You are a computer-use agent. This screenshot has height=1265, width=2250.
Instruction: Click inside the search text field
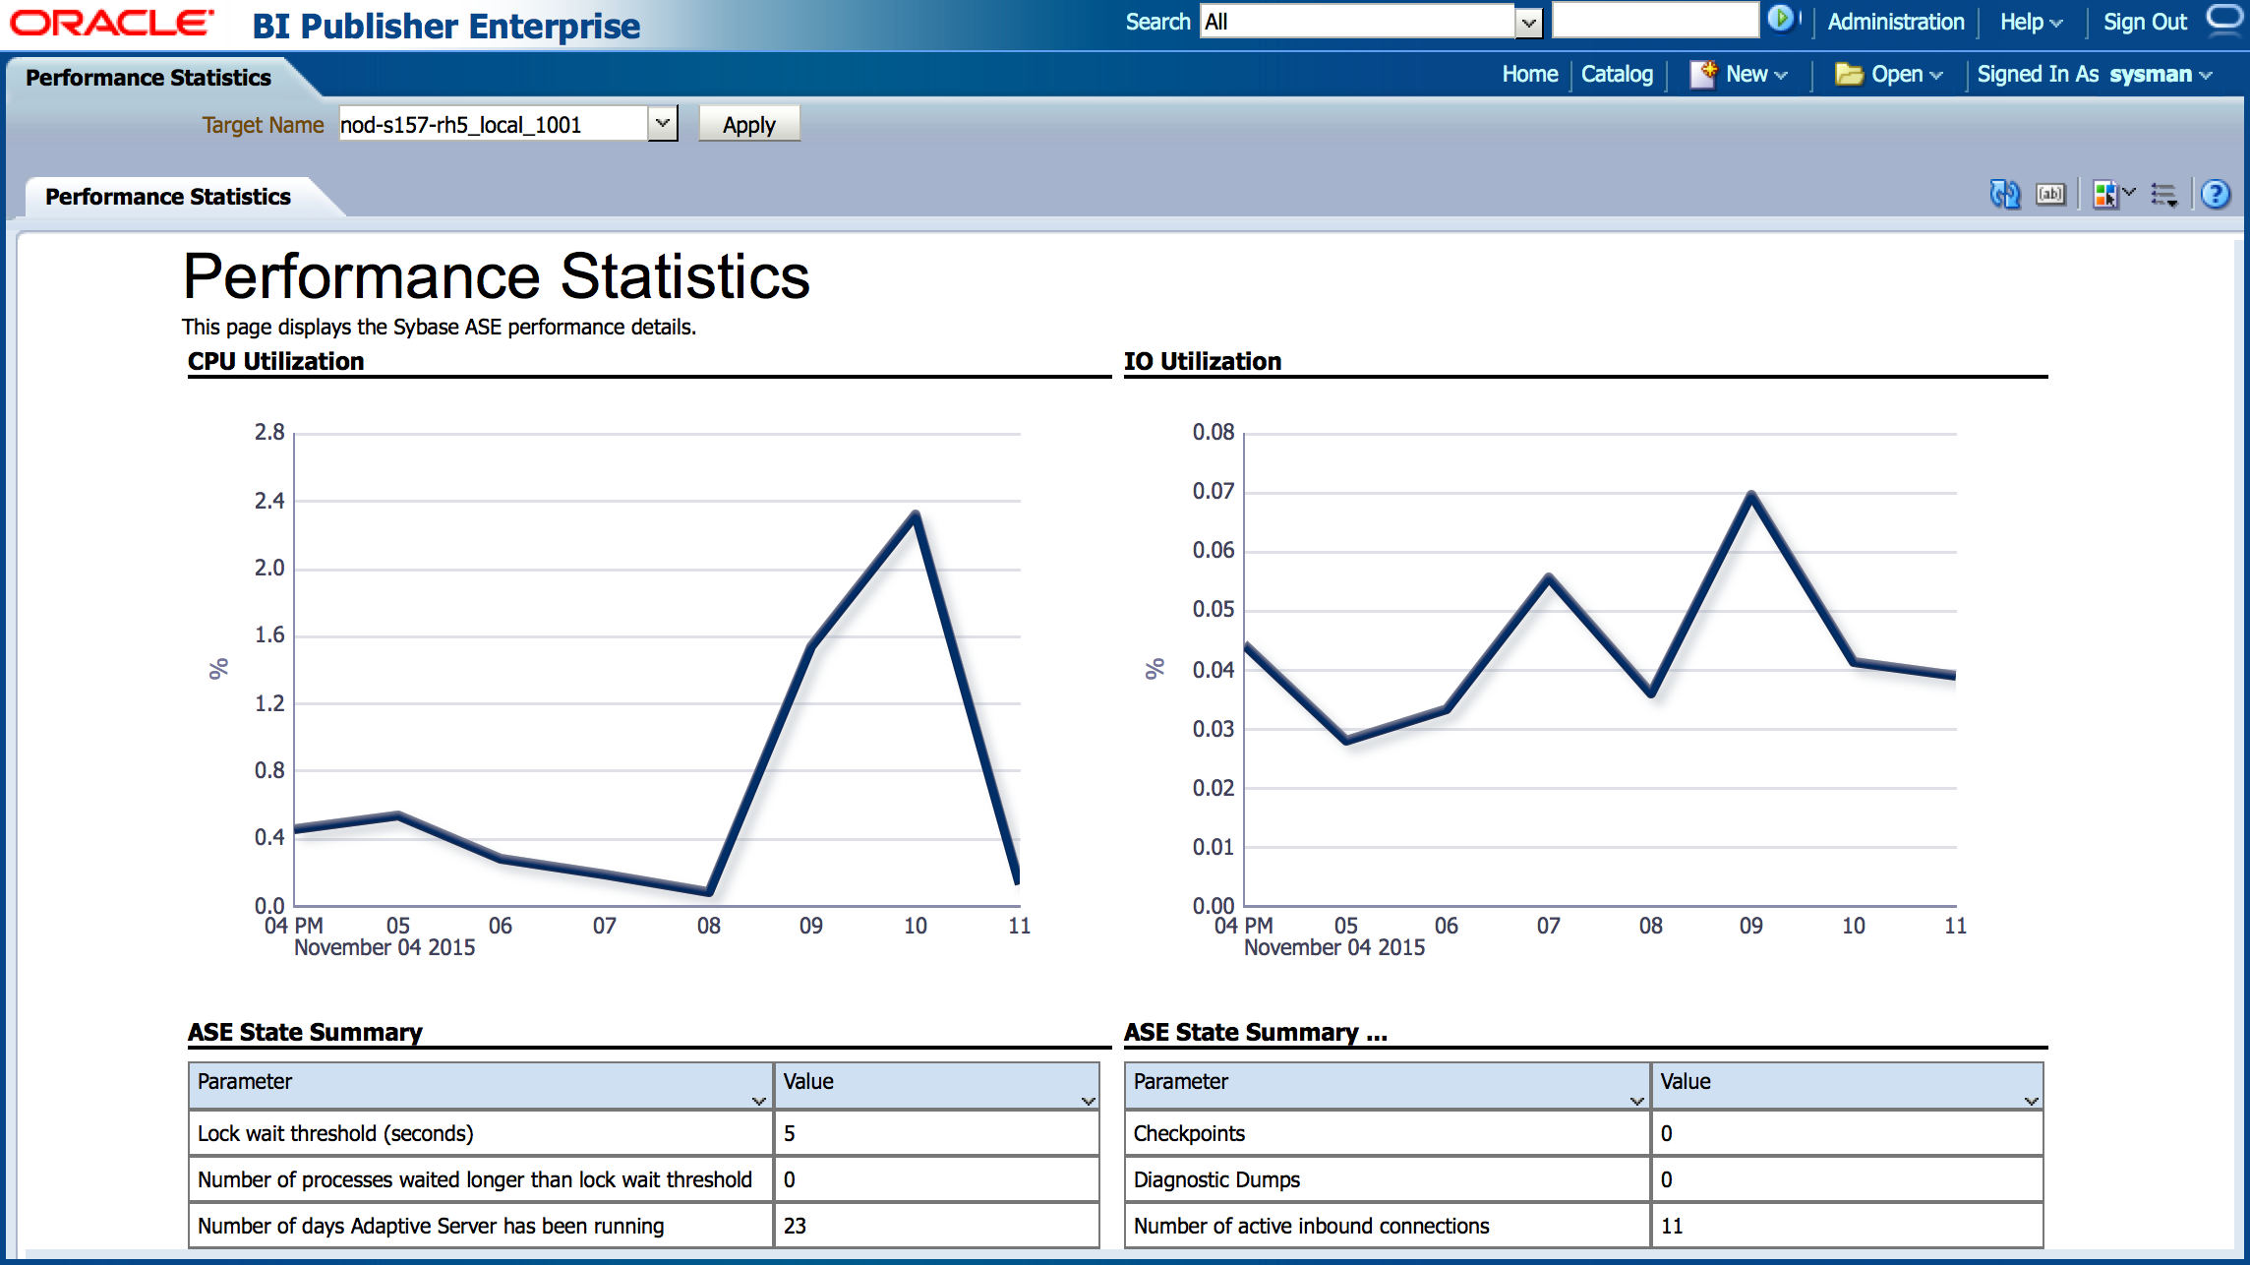click(x=1654, y=21)
